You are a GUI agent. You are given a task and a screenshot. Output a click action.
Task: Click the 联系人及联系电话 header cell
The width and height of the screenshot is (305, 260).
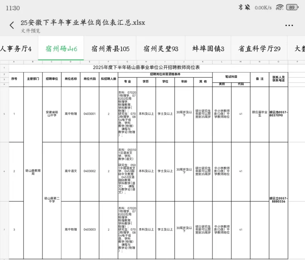click(x=278, y=79)
